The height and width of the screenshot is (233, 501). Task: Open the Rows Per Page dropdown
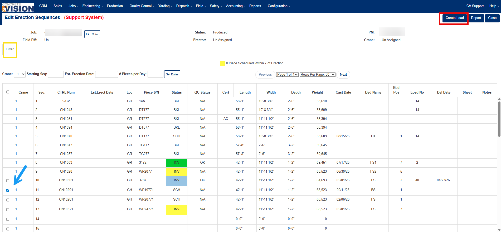pos(318,75)
